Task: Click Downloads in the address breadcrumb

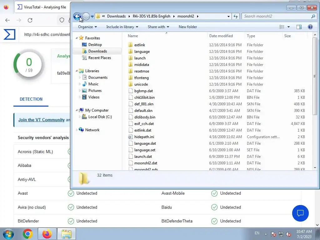Action: pyautogui.click(x=116, y=16)
